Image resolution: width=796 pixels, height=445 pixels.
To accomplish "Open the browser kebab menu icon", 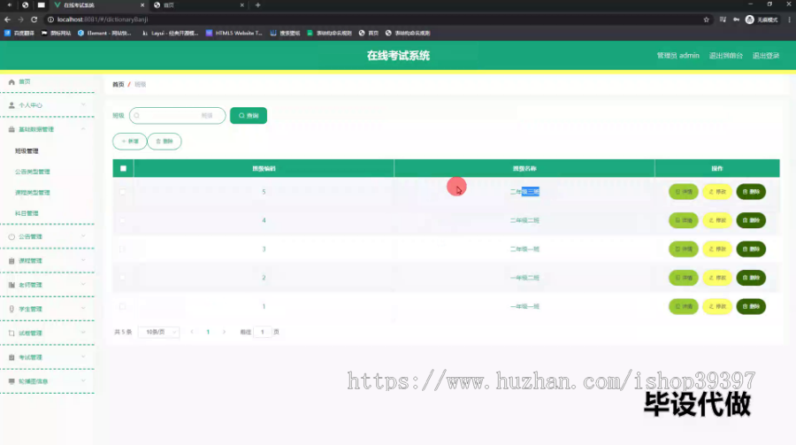I will (790, 19).
